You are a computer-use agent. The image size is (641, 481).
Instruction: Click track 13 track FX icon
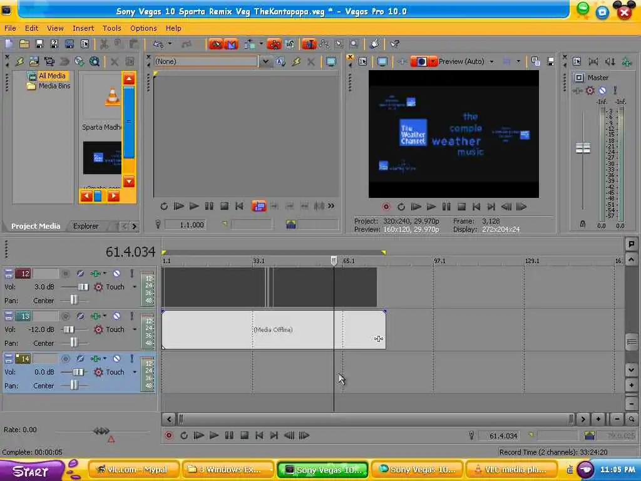(x=96, y=316)
